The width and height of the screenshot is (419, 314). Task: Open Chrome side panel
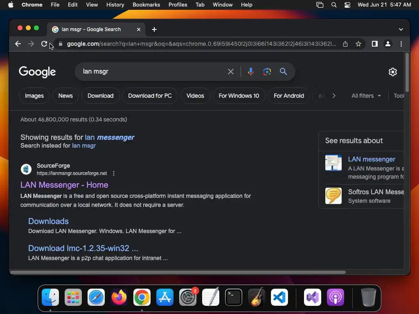pos(375,44)
